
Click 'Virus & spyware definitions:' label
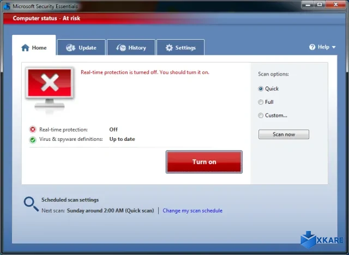click(x=71, y=139)
